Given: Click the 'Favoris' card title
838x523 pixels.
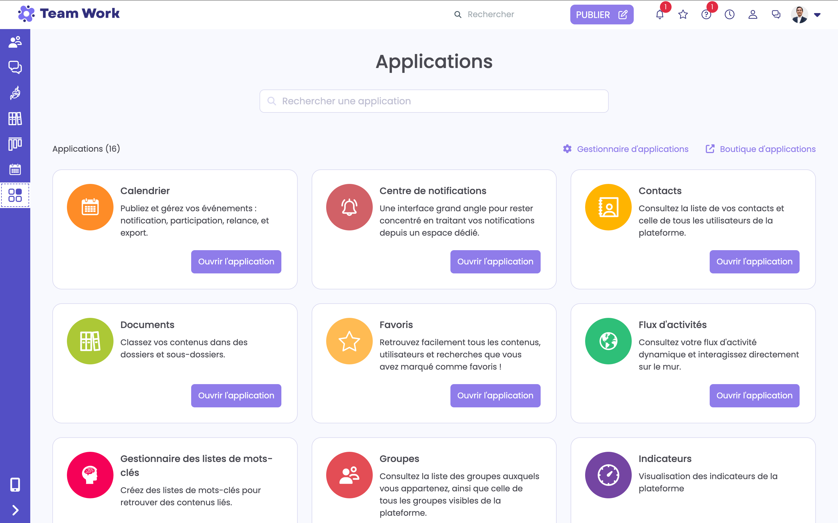Looking at the screenshot, I should tap(396, 325).
